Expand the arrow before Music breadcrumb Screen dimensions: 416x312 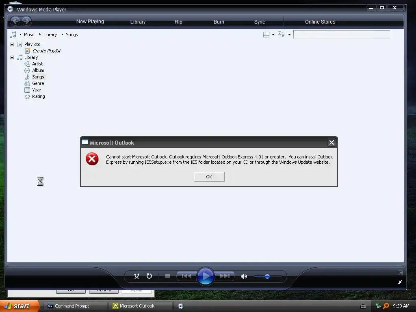point(20,34)
